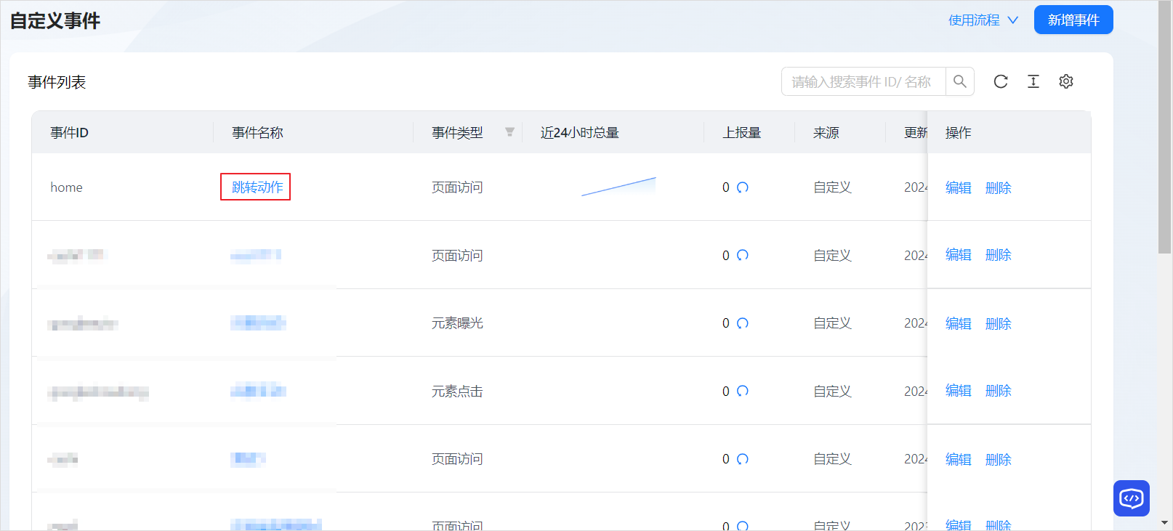This screenshot has width=1173, height=531.
Task: Click the vertical page scrollbar
Action: 1164,145
